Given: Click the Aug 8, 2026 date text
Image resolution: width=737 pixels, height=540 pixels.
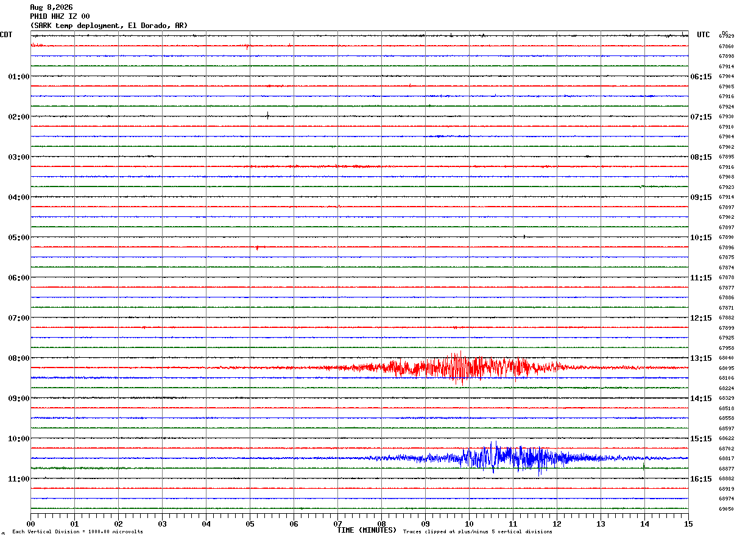Looking at the screenshot, I should coord(51,7).
